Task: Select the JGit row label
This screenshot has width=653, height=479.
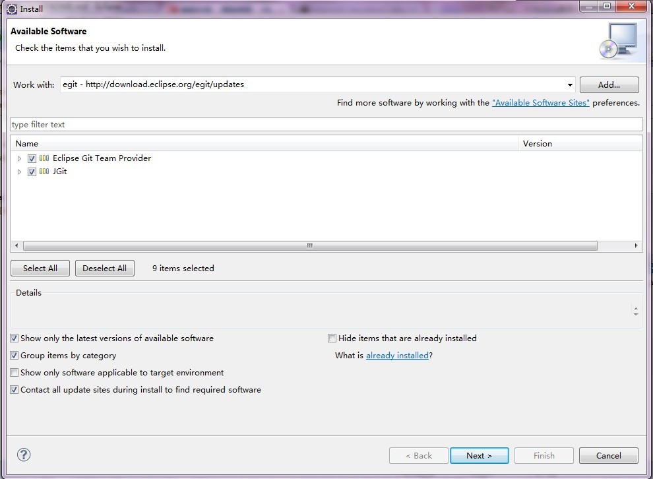Action: 59,172
